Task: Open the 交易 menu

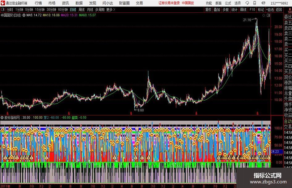Action: (139, 3)
